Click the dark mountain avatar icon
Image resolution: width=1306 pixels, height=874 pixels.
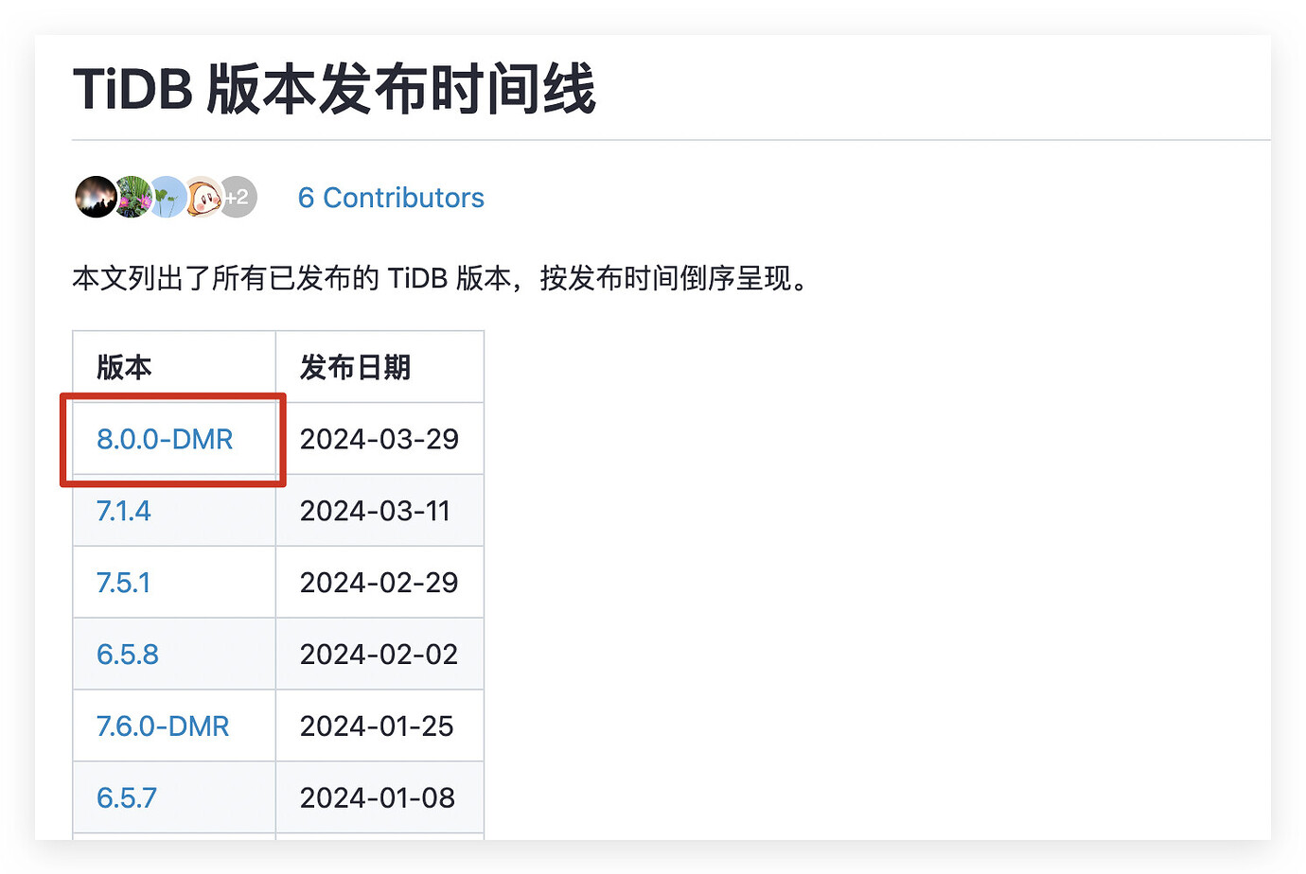pos(96,197)
